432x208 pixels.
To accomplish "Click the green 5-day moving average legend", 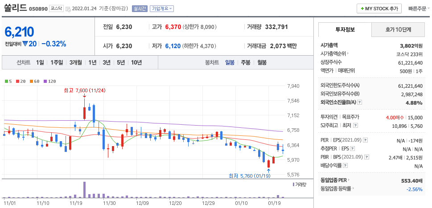I will (8, 81).
